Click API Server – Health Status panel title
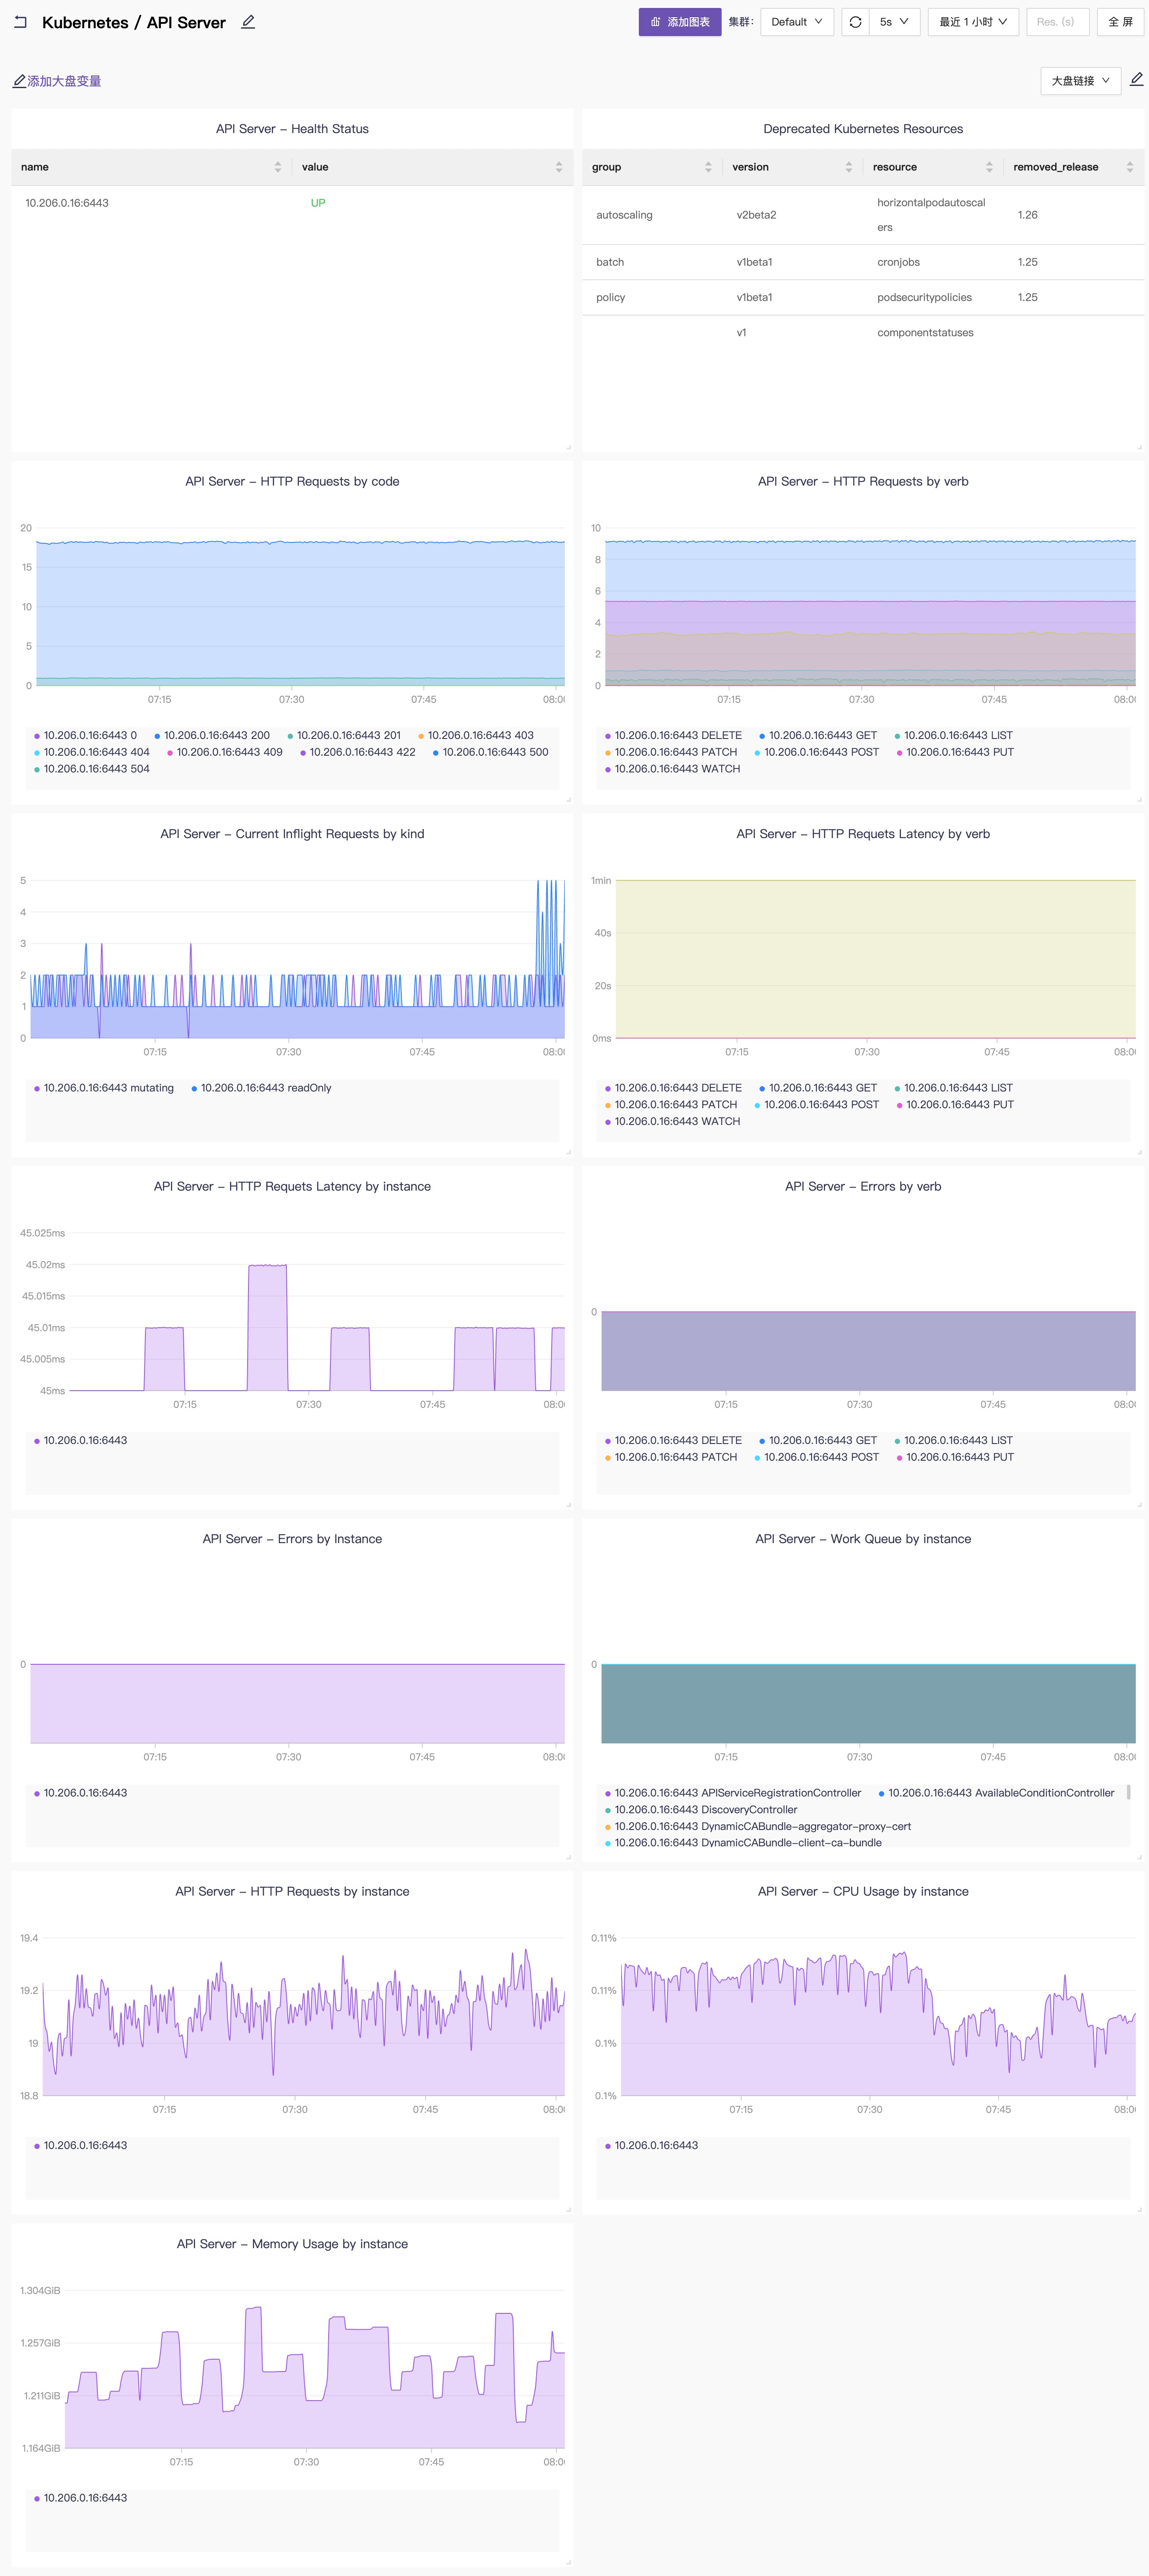The height and width of the screenshot is (2576, 1149). click(x=292, y=129)
